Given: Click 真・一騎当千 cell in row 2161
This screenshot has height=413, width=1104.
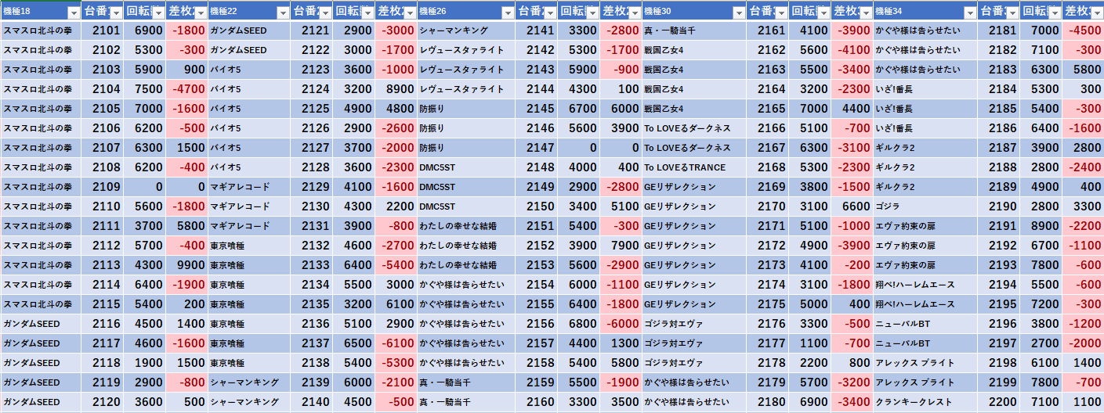Looking at the screenshot, I should point(694,31).
